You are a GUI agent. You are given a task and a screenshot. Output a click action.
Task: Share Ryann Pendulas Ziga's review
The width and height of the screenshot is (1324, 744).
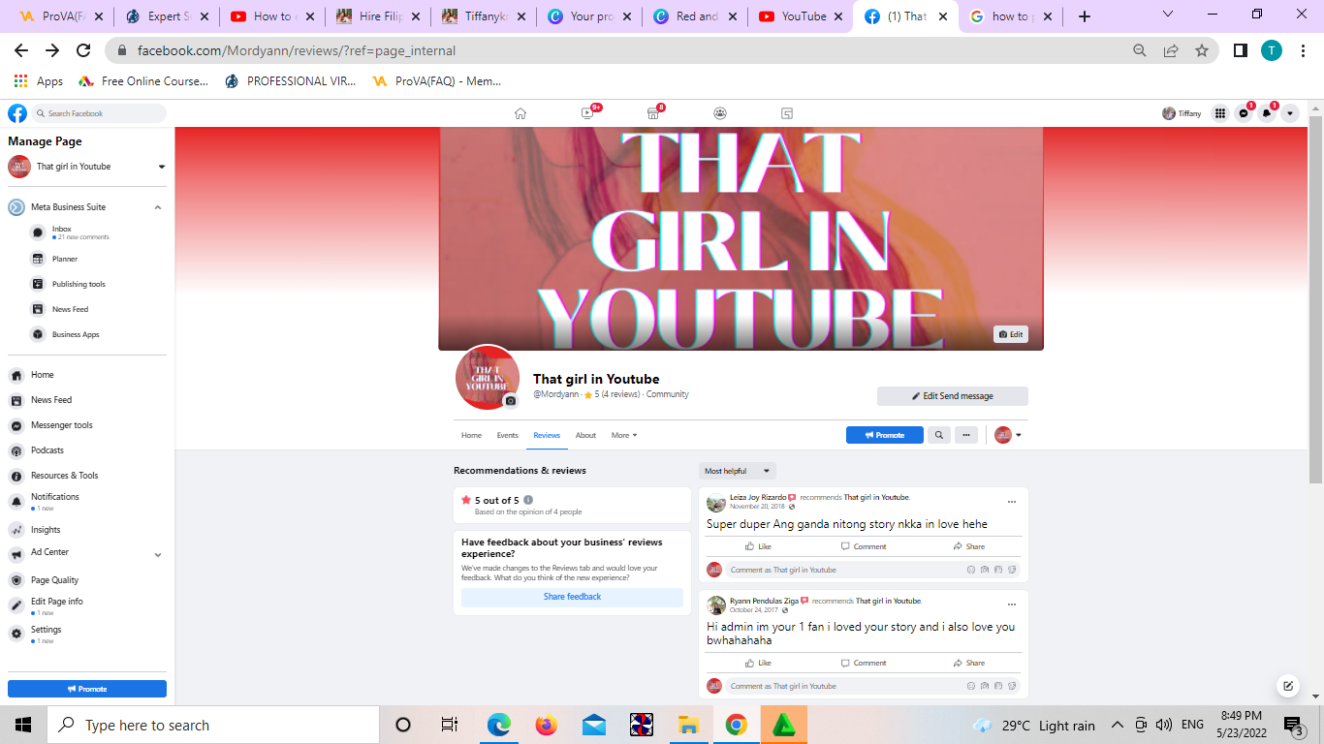[968, 663]
